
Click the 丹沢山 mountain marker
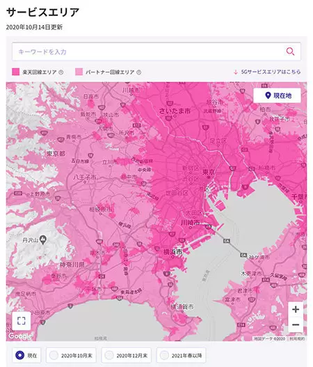click(43, 240)
